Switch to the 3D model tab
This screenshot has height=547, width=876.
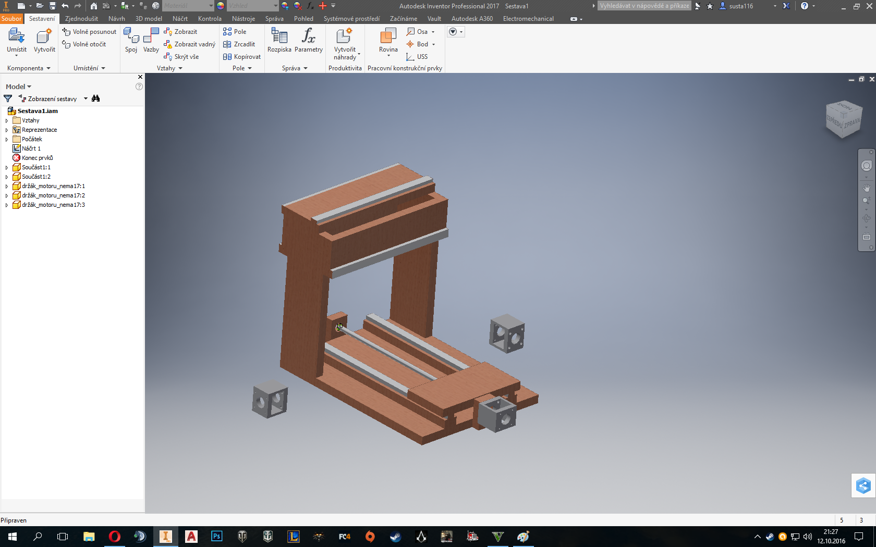click(x=149, y=19)
